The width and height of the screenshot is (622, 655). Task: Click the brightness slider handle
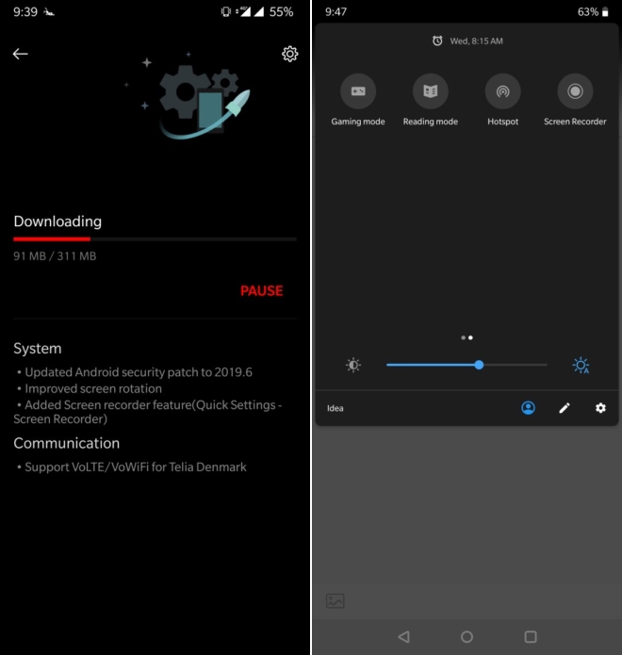[x=479, y=365]
